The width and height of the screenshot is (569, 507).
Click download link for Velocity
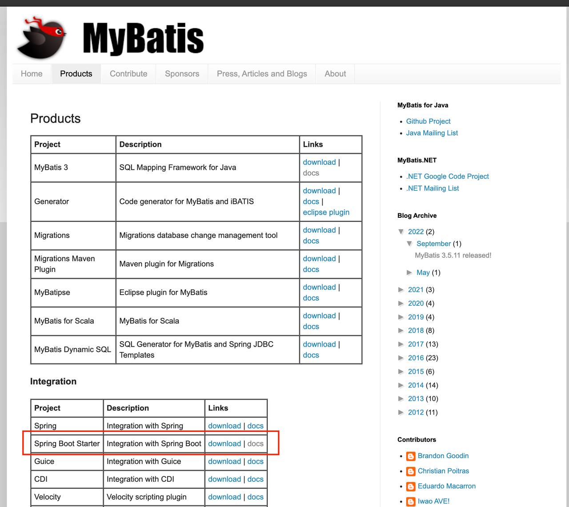224,497
